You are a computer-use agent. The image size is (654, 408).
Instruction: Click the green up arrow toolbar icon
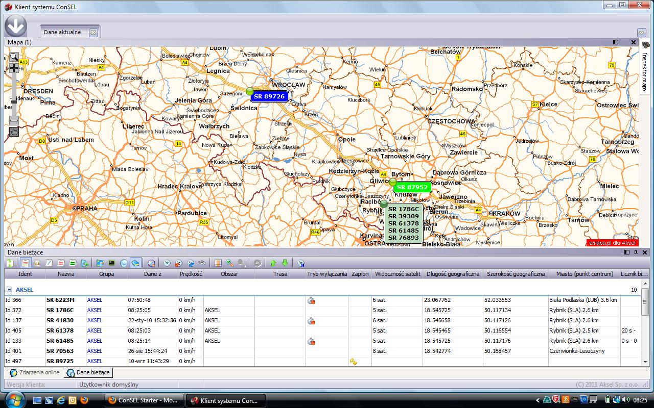pos(273,263)
